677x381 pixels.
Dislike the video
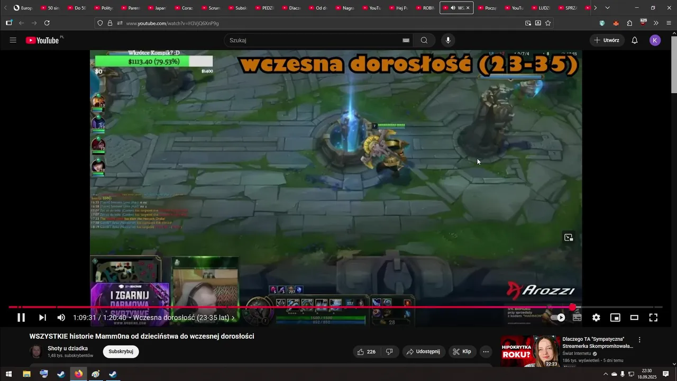(x=389, y=351)
